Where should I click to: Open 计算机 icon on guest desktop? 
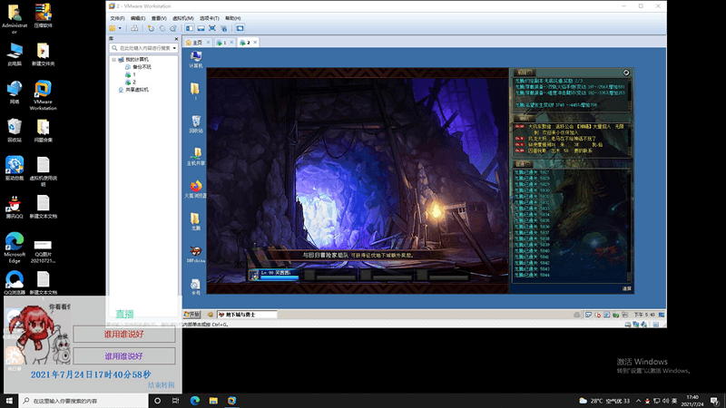(x=196, y=59)
